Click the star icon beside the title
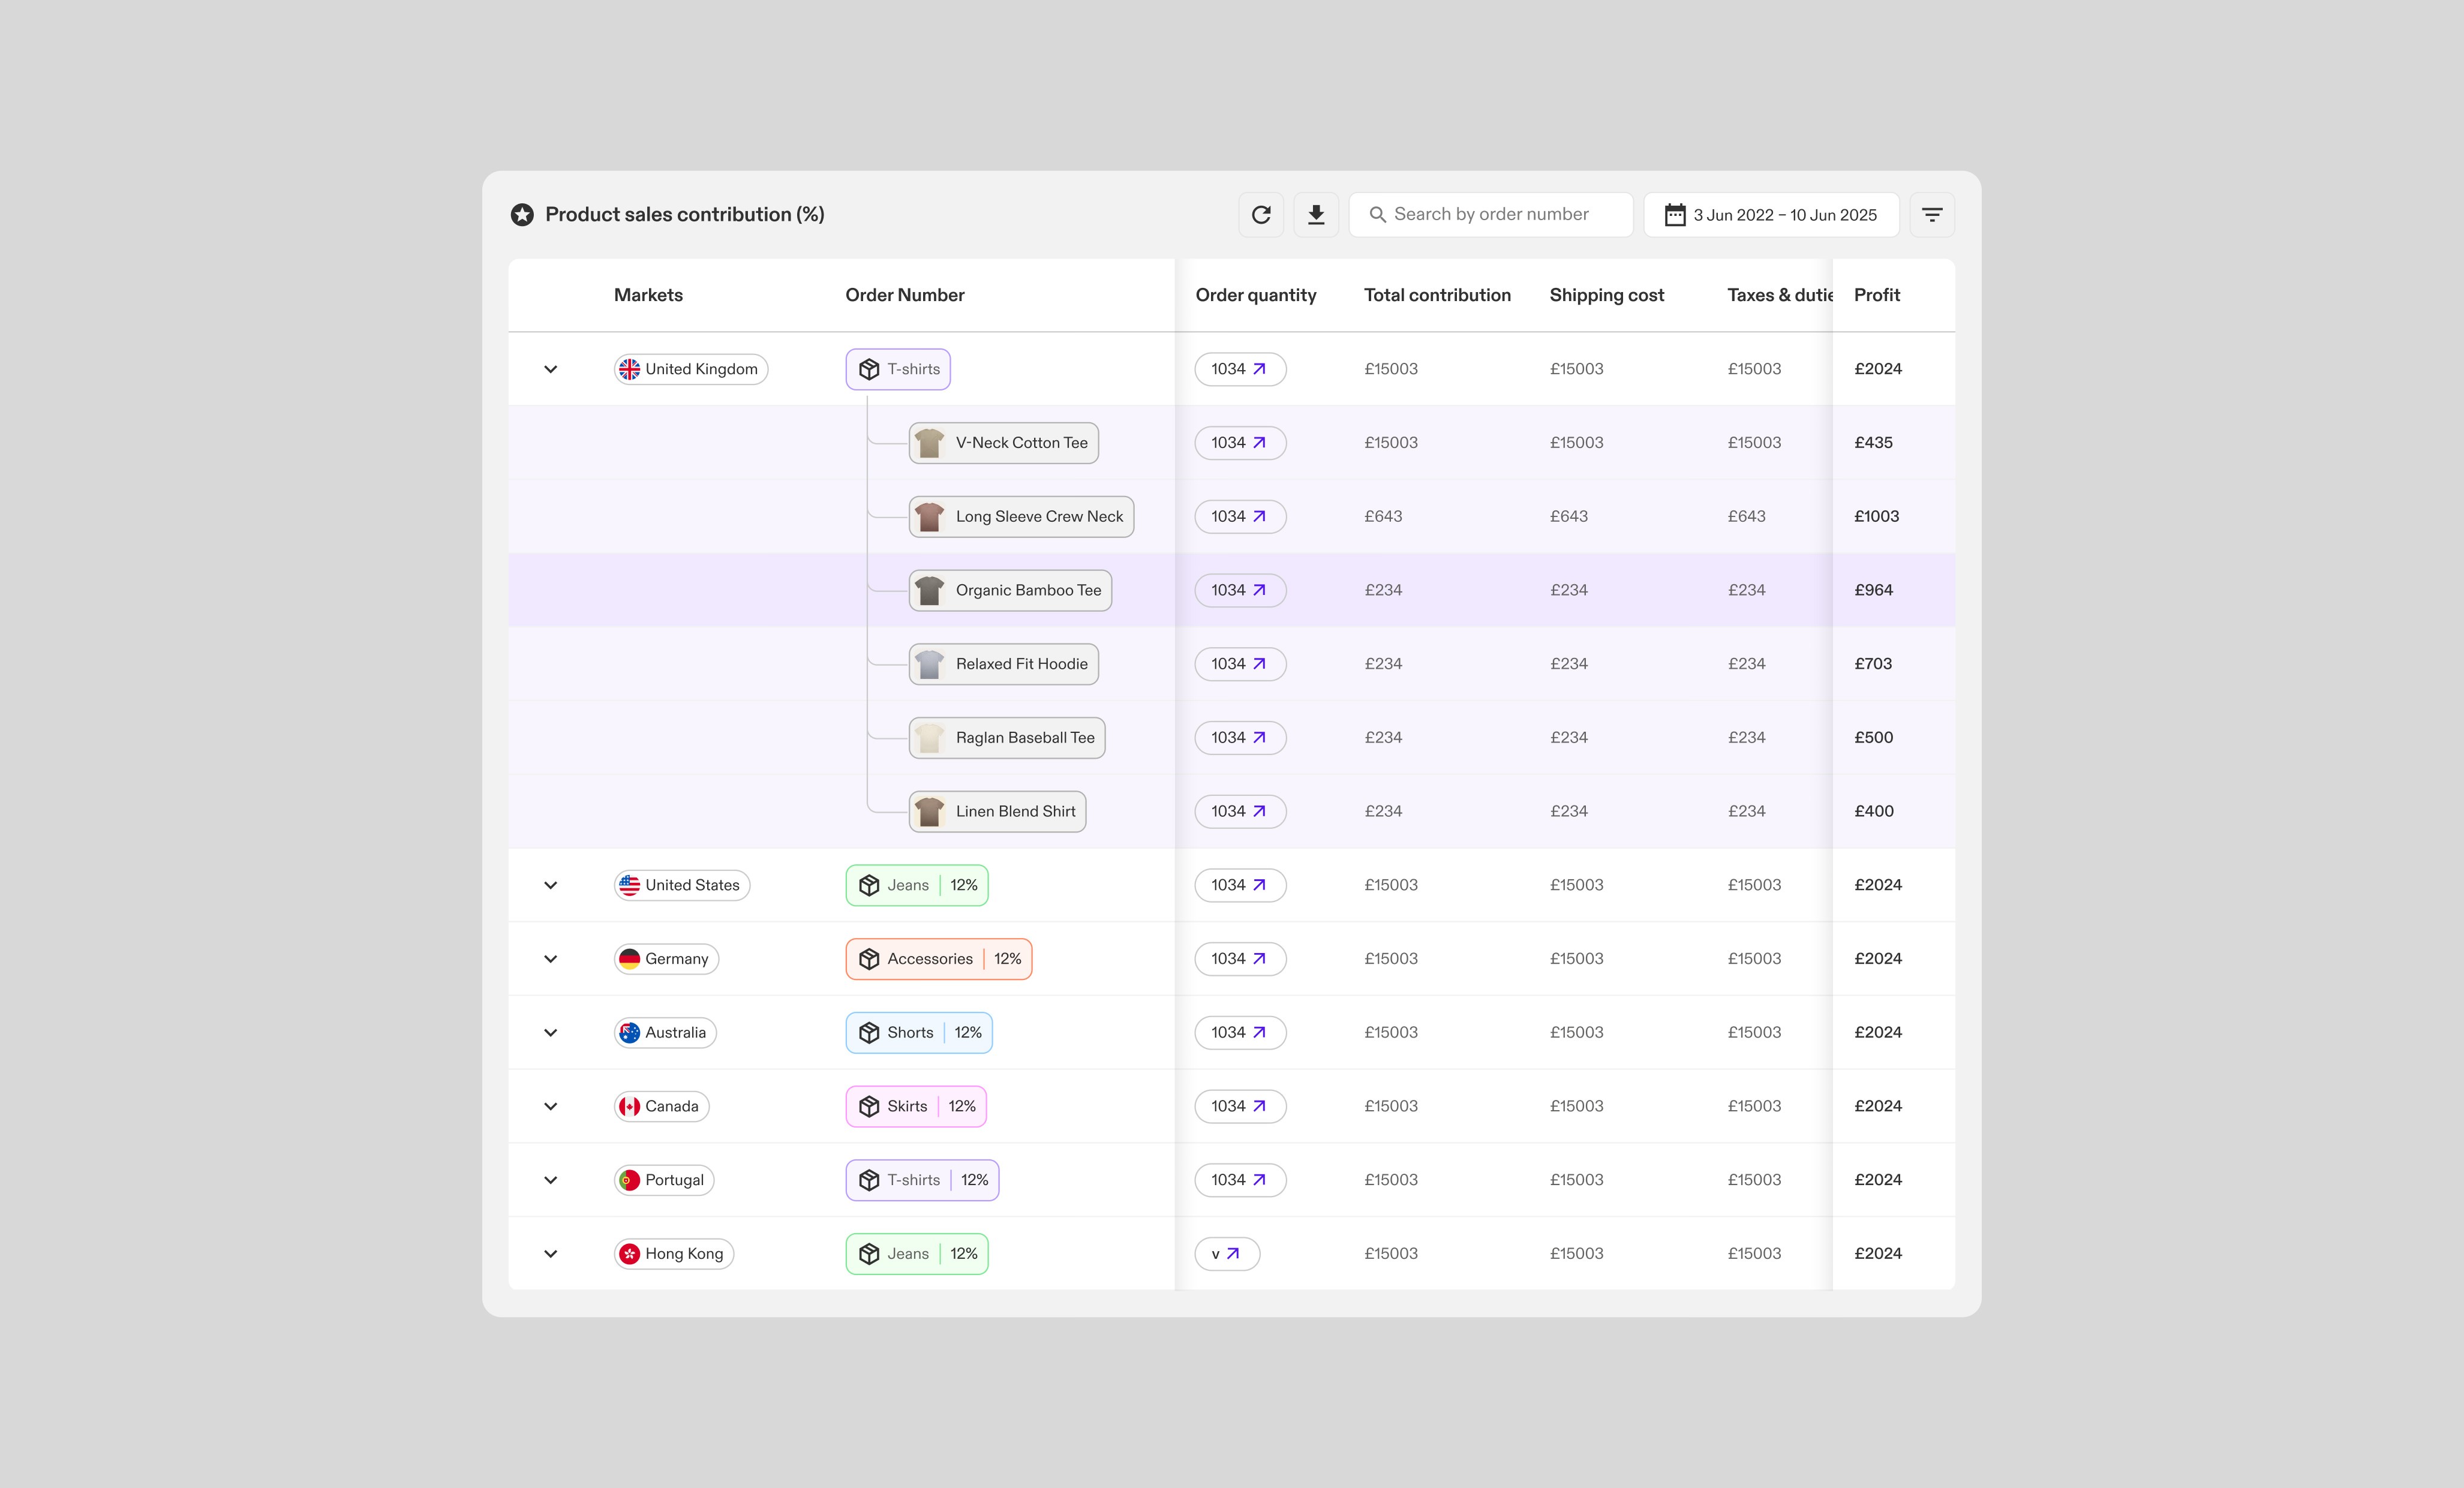Screen dimensions: 2464x1488 [522, 215]
